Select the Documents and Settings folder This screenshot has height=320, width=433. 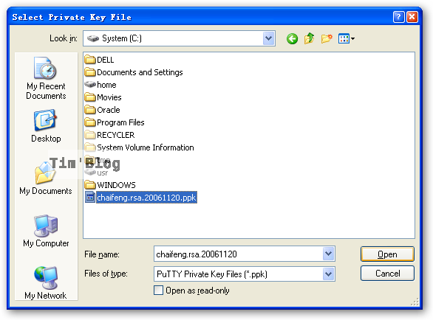coord(134,72)
